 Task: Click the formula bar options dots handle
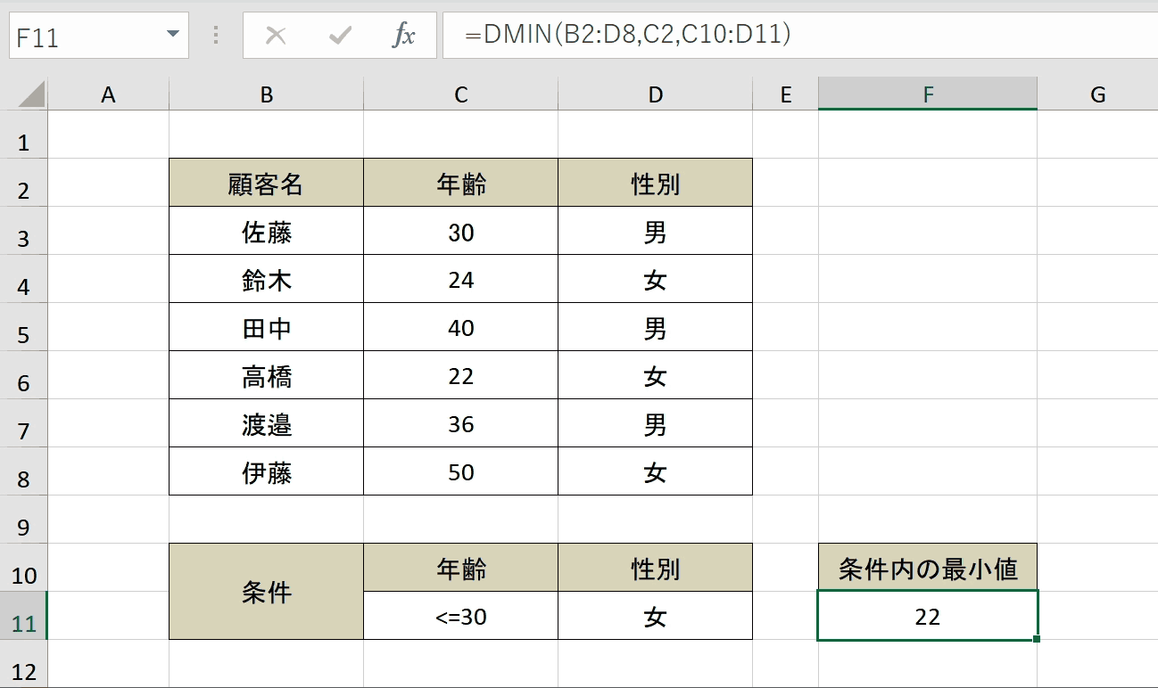(216, 36)
